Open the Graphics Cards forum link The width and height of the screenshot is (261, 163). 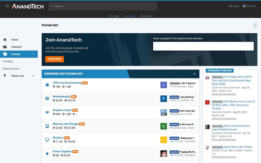click(x=62, y=110)
